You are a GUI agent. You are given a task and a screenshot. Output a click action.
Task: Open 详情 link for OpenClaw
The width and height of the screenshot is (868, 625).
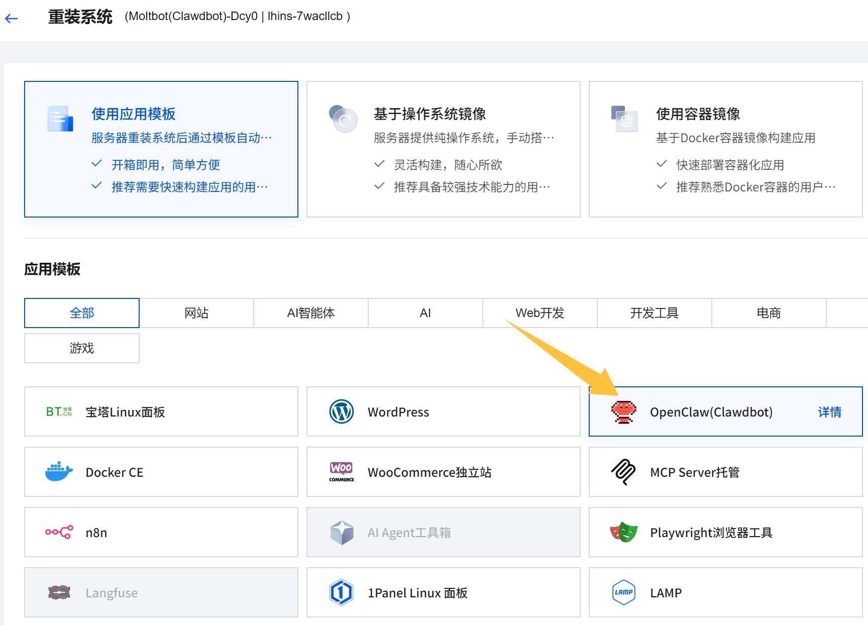pos(829,412)
